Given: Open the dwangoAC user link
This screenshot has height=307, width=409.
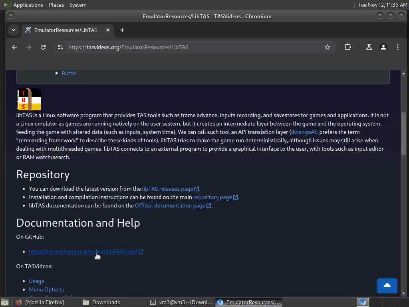Looking at the screenshot, I should [x=304, y=132].
